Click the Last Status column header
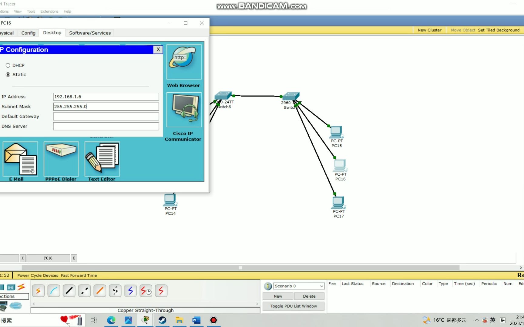 [x=352, y=284]
